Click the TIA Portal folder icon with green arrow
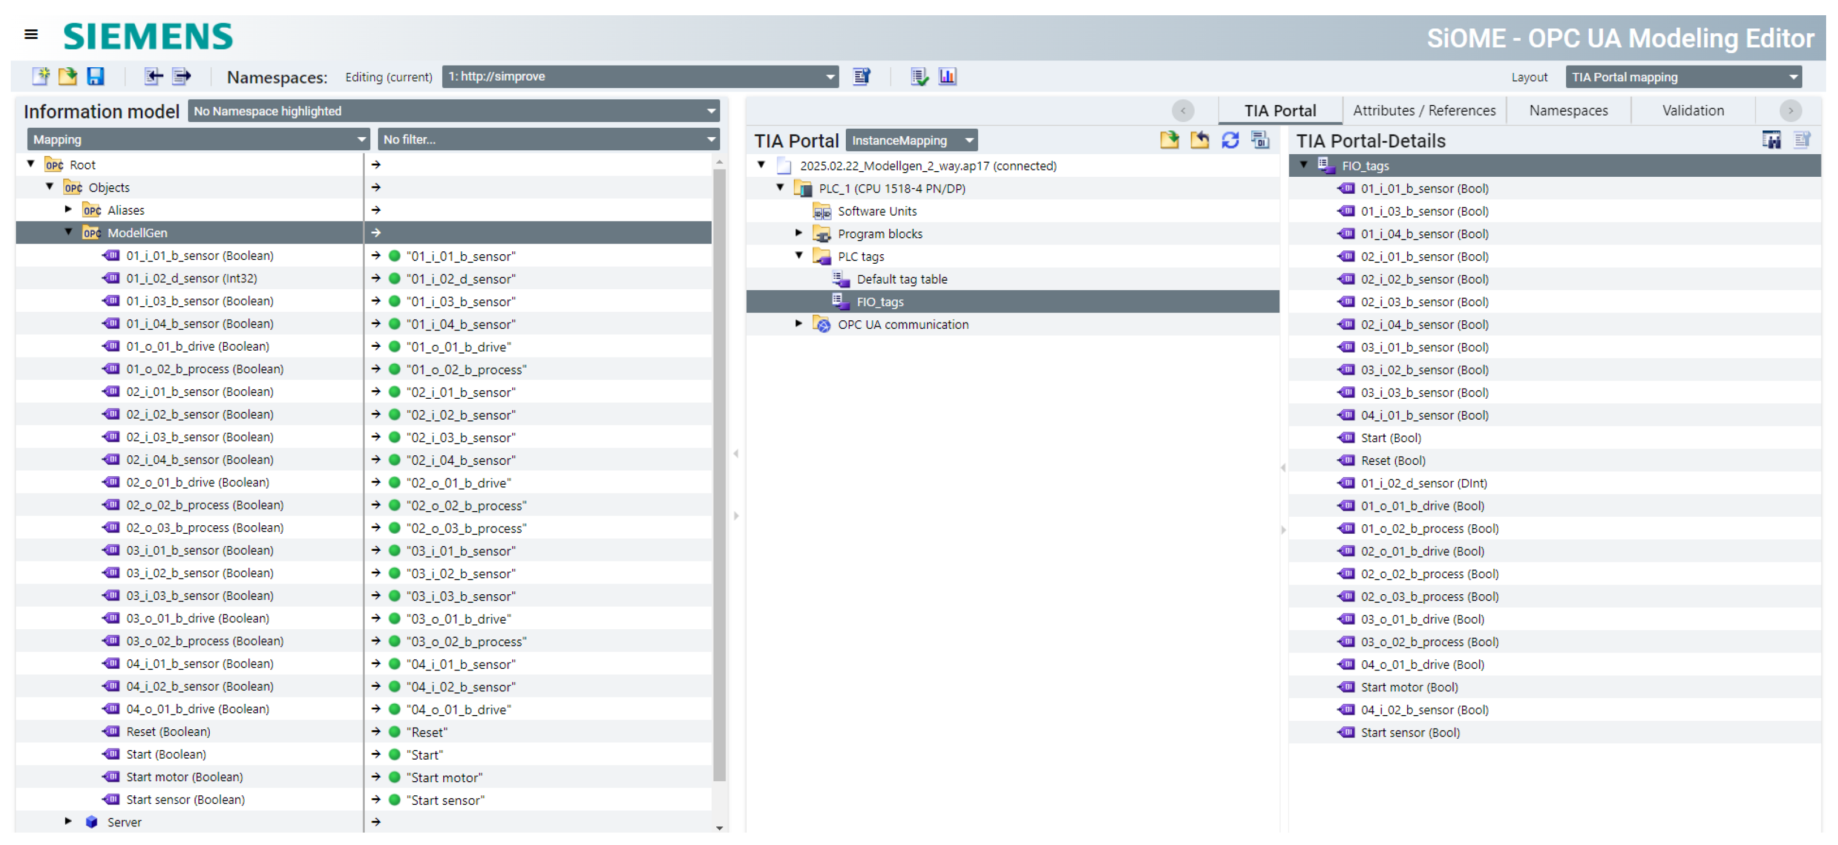 tap(1169, 141)
